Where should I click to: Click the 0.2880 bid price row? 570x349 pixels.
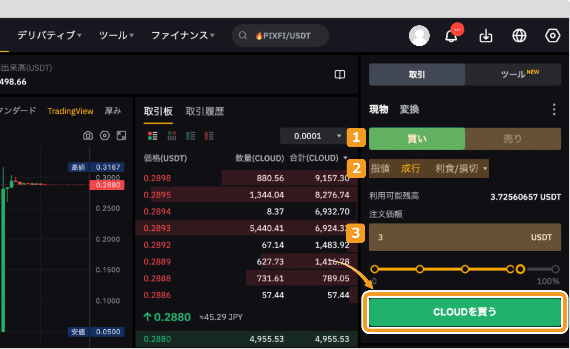click(246, 339)
